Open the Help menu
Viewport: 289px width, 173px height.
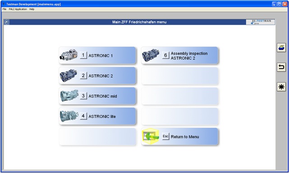point(32,9)
